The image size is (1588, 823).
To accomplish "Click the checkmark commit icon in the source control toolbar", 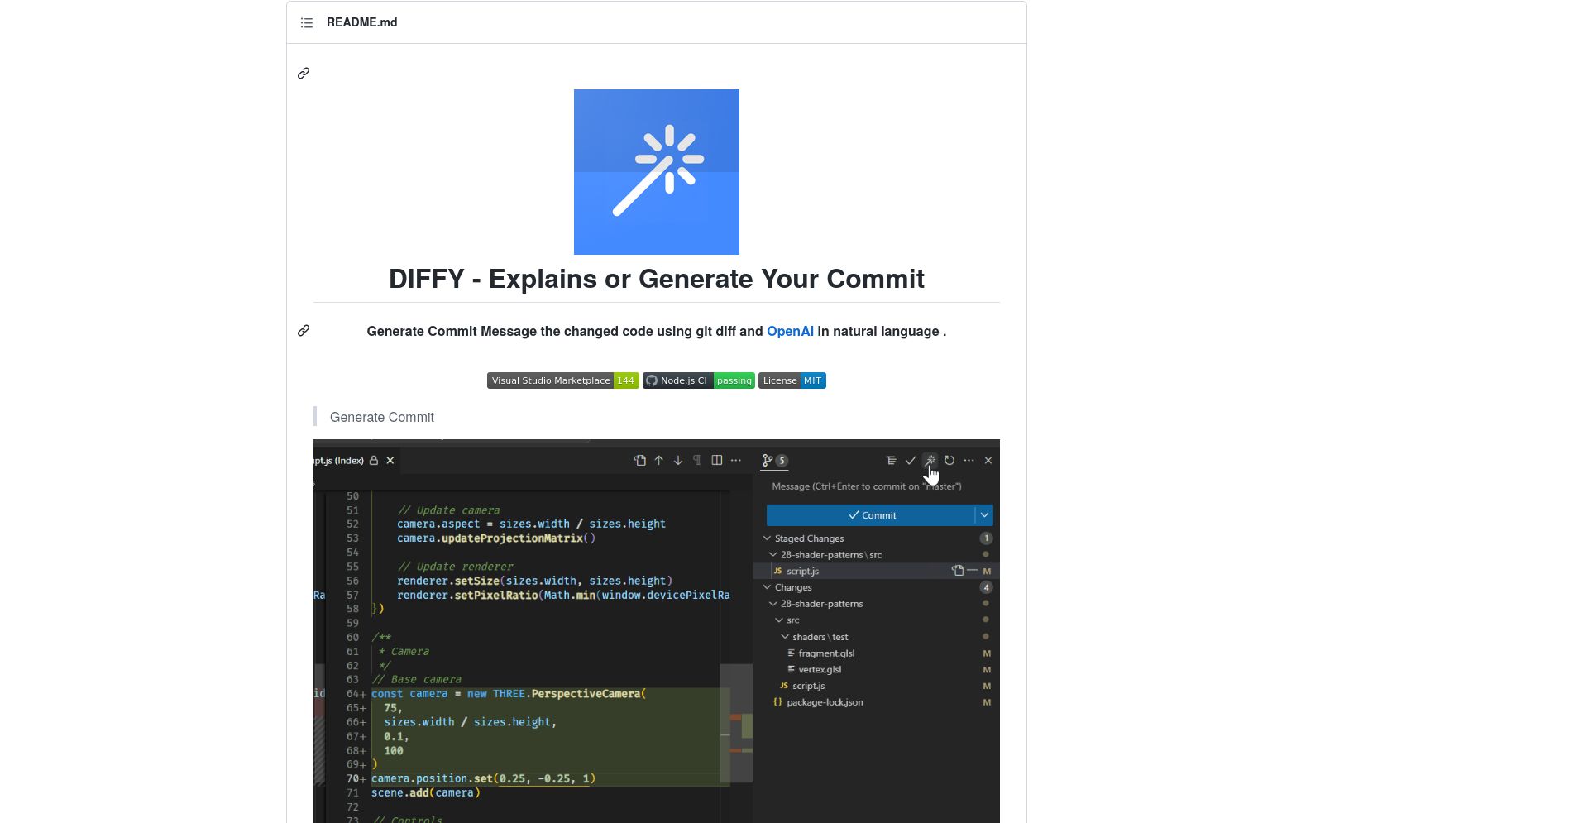I will click(911, 460).
